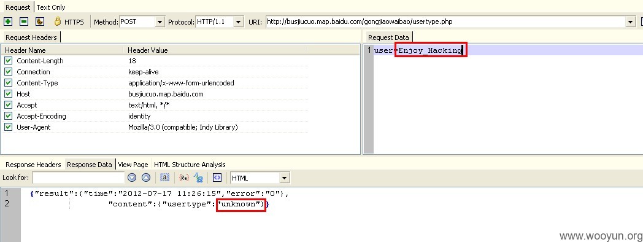The height and width of the screenshot is (242, 643).
Task: Uncheck the User-Agent header checkbox
Action: [8, 127]
